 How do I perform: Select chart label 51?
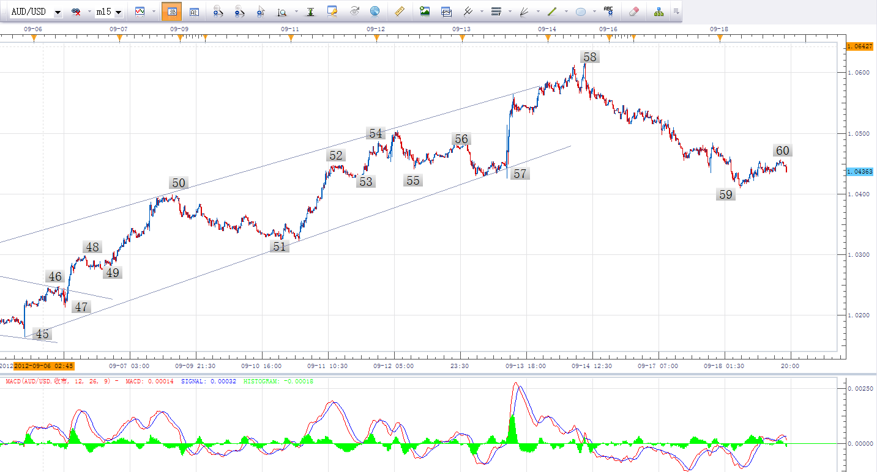point(280,246)
